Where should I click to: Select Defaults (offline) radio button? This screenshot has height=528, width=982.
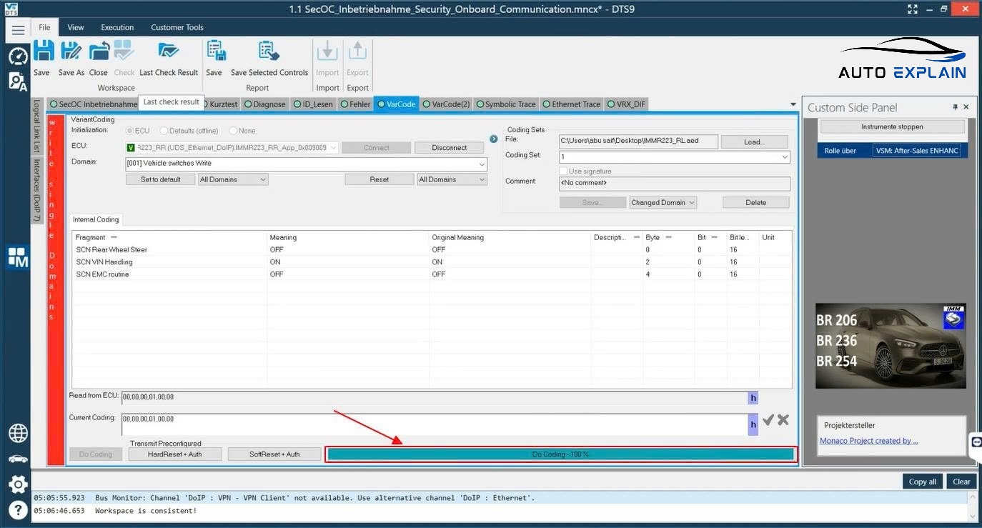pos(164,131)
